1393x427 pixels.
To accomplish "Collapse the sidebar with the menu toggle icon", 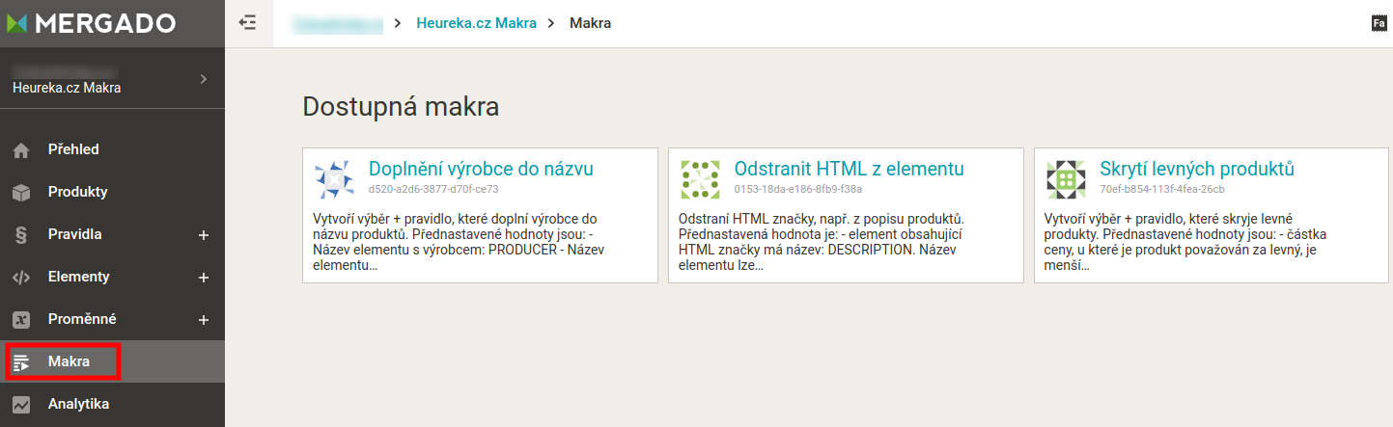I will click(248, 23).
